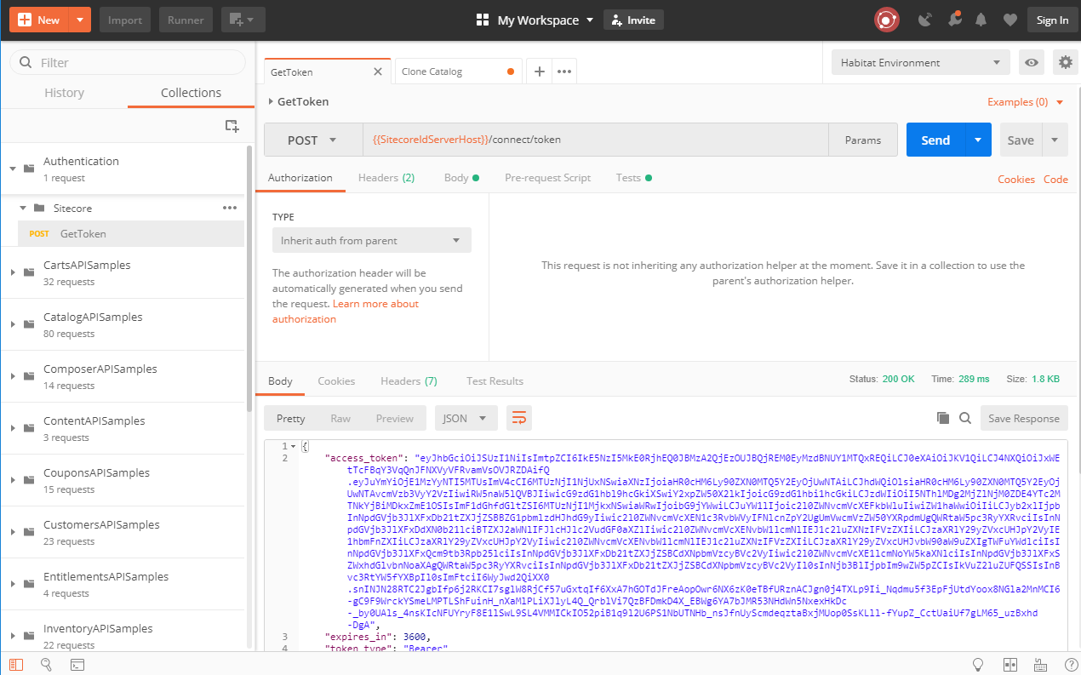Open keyboard shortcuts from the status bar

pyautogui.click(x=1040, y=665)
